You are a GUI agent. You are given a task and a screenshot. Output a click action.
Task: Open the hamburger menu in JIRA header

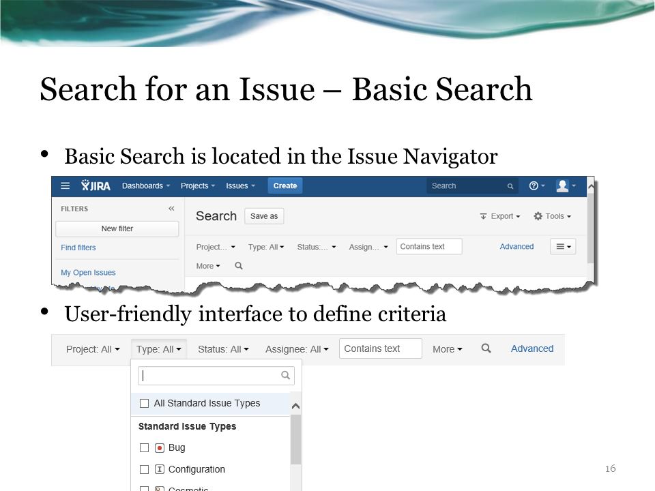point(65,185)
